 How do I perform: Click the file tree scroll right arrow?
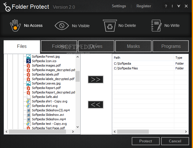(73, 131)
